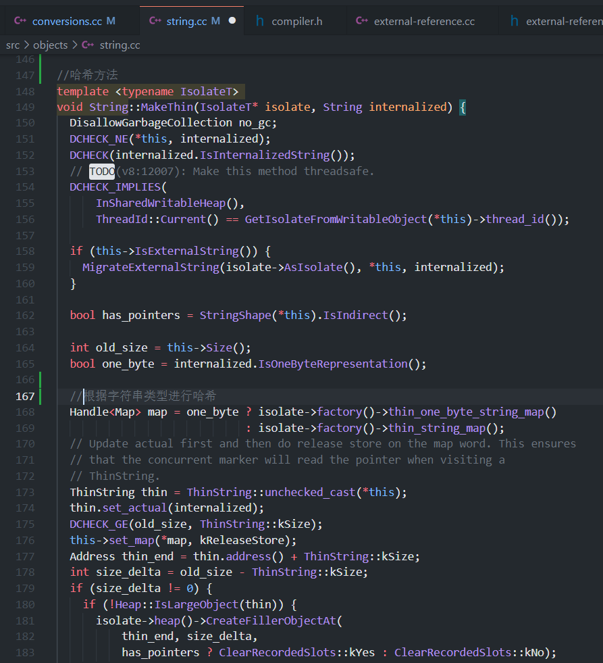603x663 pixels.
Task: Expand the objects breadcrumb folder
Action: point(50,45)
